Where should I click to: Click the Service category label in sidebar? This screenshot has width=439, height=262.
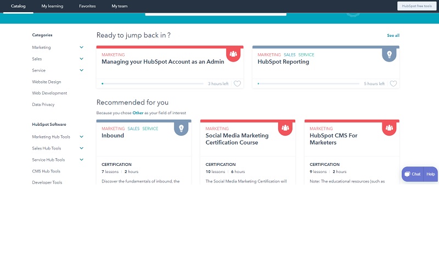click(x=38, y=70)
